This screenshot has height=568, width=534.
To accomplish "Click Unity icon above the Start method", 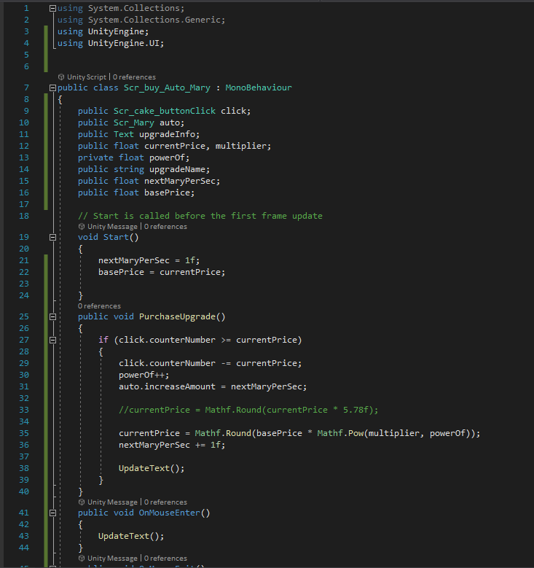I will pyautogui.click(x=82, y=227).
